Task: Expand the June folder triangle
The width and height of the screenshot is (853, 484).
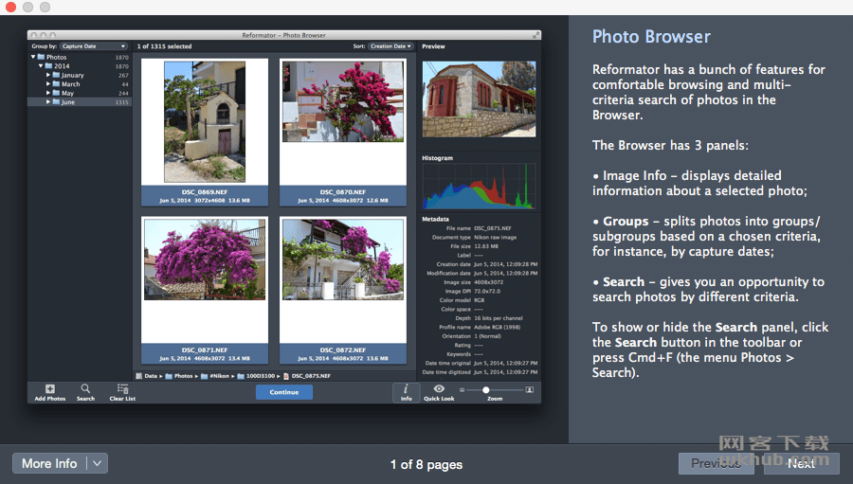Action: [x=48, y=101]
